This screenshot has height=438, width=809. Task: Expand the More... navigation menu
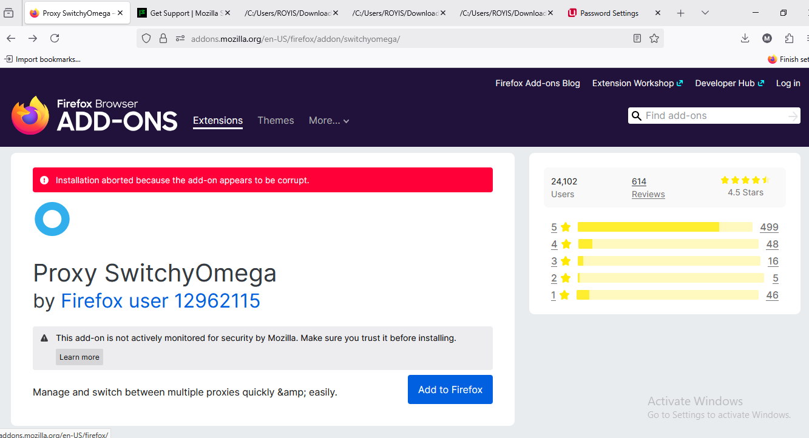point(329,121)
